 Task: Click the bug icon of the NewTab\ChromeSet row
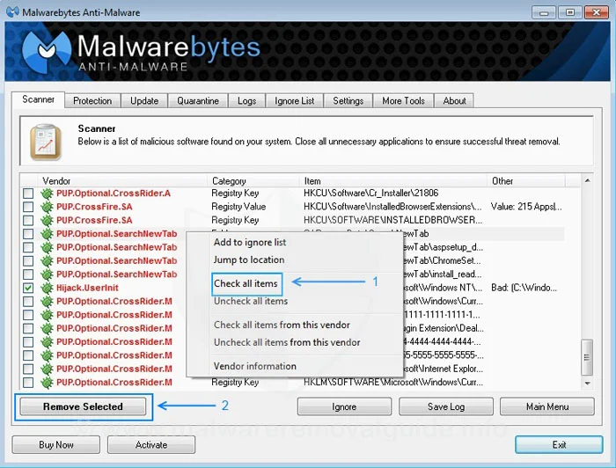coord(47,260)
